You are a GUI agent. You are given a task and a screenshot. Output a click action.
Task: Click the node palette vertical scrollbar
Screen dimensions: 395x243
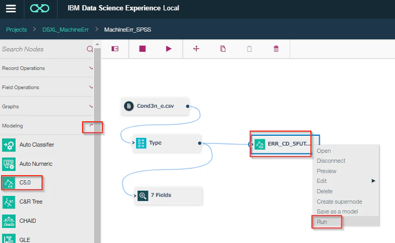(x=97, y=146)
